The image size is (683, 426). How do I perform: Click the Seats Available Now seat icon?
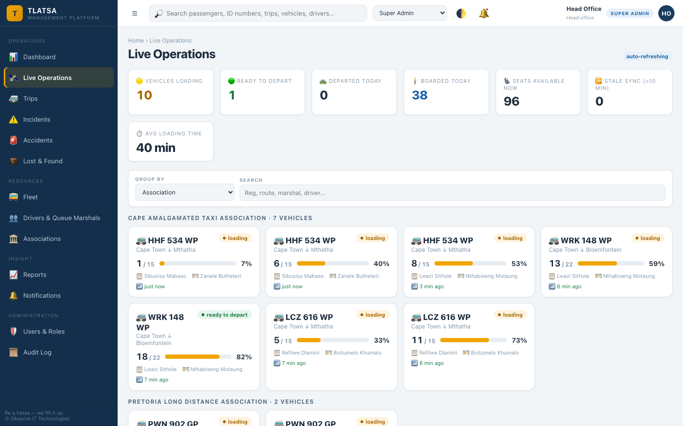pyautogui.click(x=507, y=81)
